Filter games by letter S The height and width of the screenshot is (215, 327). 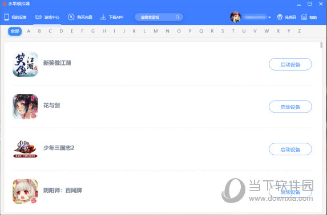click(223, 31)
